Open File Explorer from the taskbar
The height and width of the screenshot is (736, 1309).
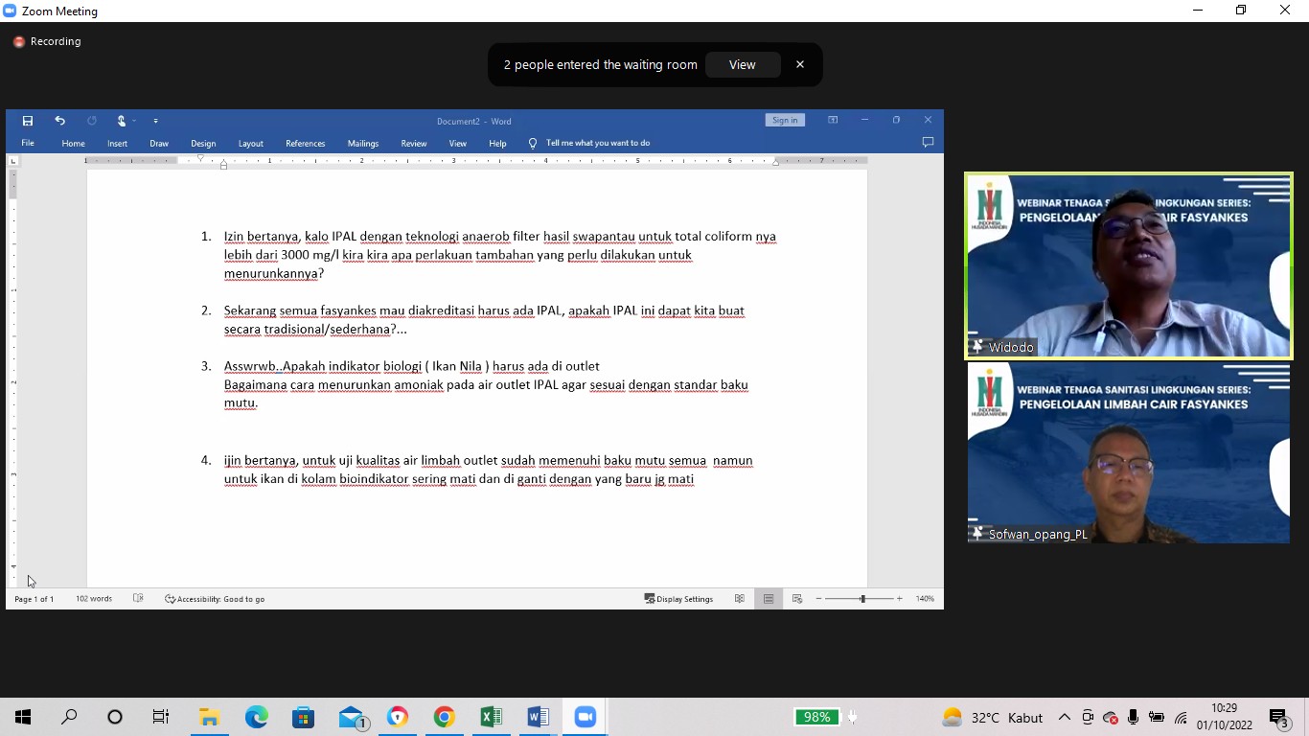[209, 717]
